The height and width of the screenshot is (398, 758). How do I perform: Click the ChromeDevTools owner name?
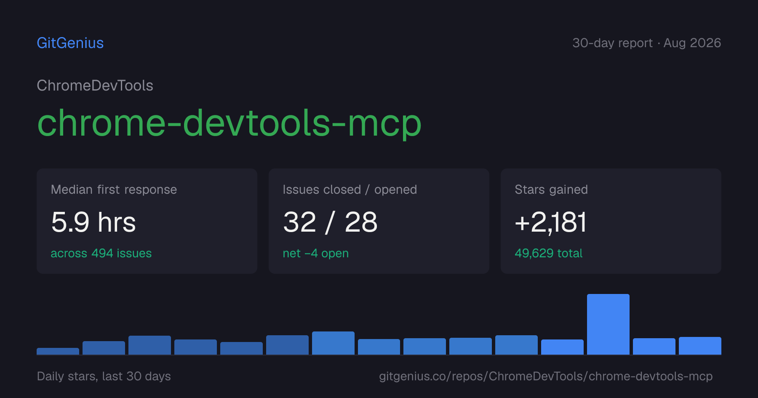[95, 85]
